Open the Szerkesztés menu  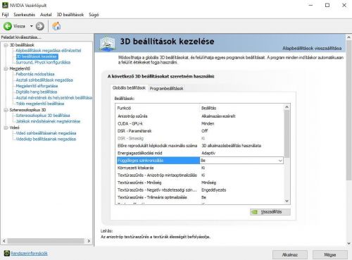point(24,15)
